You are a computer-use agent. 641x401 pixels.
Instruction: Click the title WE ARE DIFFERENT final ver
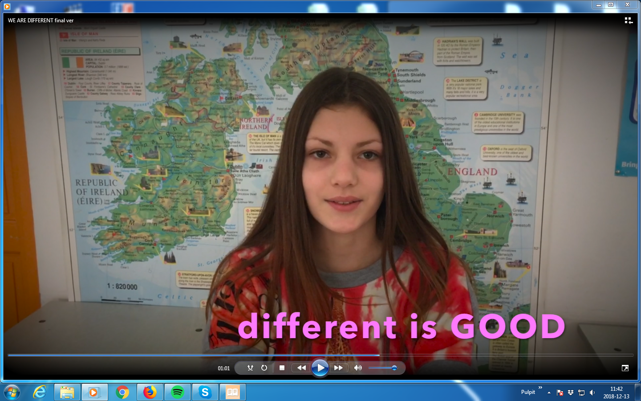41,20
